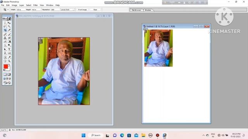Switch to the File Browser tab
Viewport: 248px width, 139px height.
point(136,10)
